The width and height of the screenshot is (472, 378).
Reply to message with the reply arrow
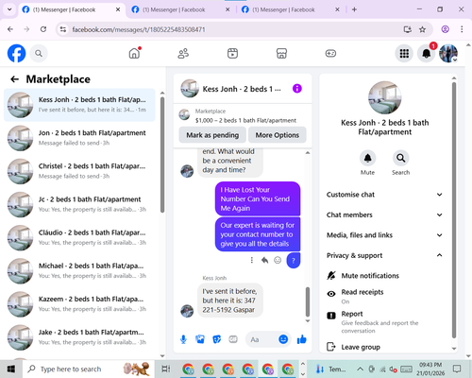[x=264, y=260]
